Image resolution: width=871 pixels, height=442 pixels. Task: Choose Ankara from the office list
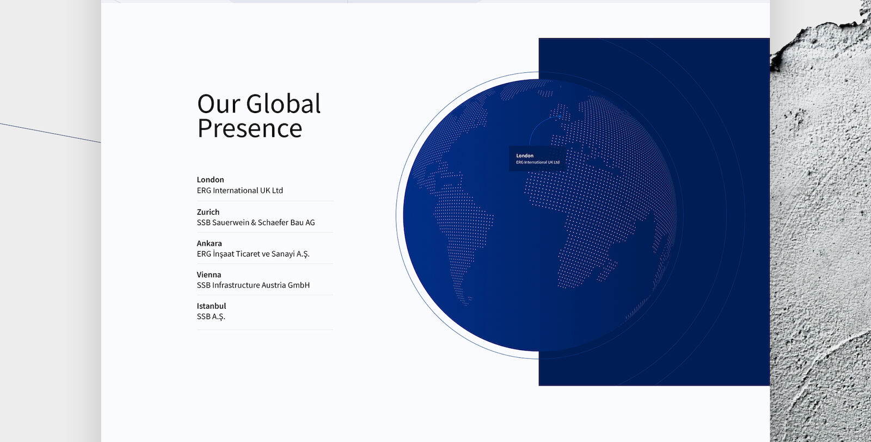click(209, 244)
